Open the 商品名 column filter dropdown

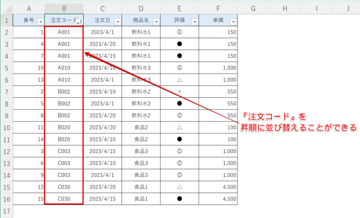(157, 22)
